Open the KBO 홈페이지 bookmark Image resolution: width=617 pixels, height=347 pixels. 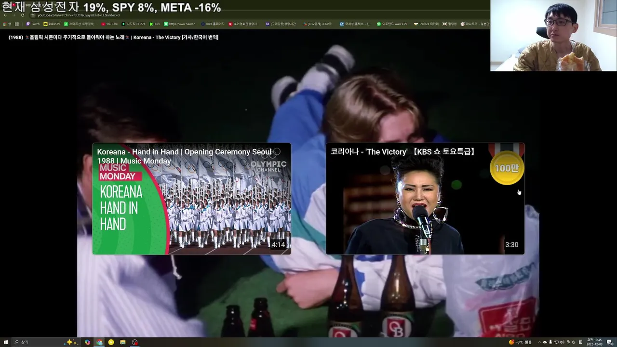(213, 24)
